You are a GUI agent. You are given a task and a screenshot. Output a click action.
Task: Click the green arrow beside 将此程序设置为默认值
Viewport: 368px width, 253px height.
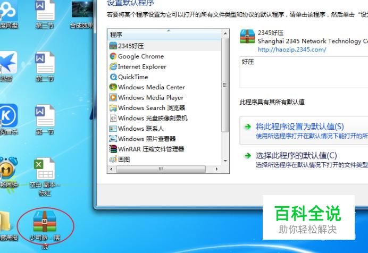coord(248,127)
